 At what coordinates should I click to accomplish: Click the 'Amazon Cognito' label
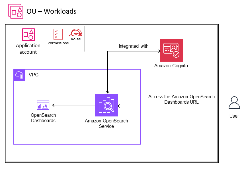(x=171, y=66)
